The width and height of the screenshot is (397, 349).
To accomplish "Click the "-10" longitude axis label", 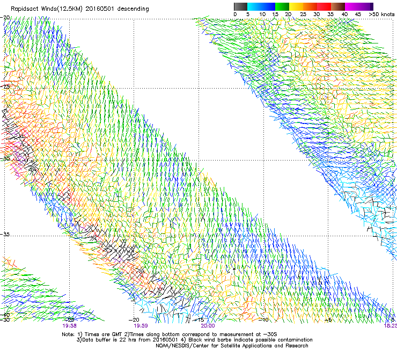I will pos(263,320).
